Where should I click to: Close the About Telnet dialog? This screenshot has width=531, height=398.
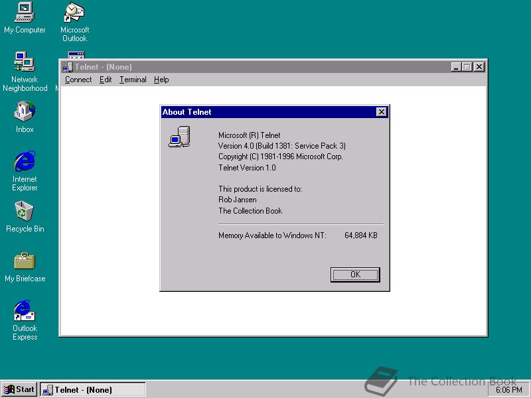pyautogui.click(x=381, y=112)
